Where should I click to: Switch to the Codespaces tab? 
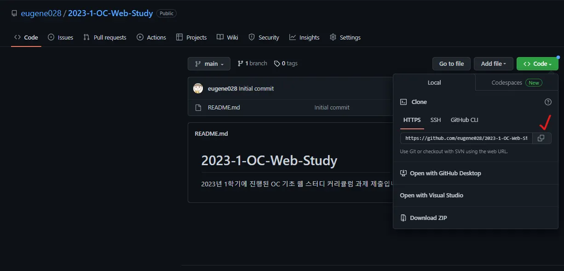pyautogui.click(x=517, y=82)
